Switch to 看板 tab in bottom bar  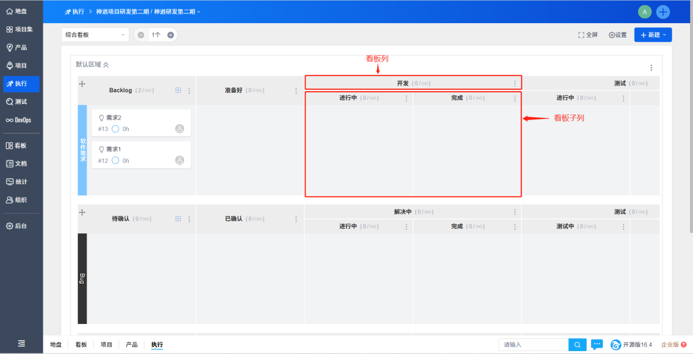click(81, 345)
